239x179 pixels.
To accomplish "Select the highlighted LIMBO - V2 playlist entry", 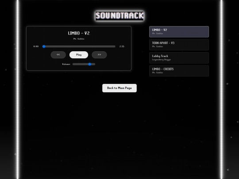I will click(x=179, y=32).
